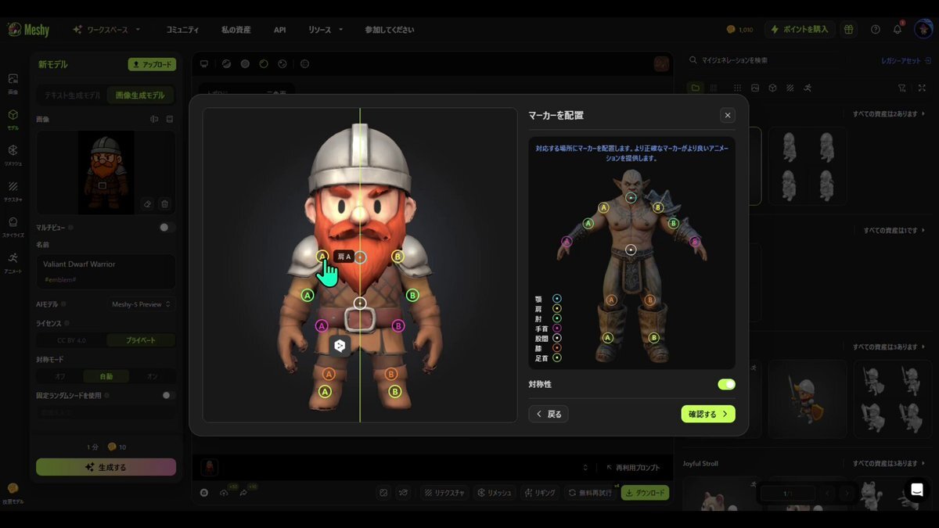
Task: Delete the uploaded image with the trash icon
Action: coord(164,203)
